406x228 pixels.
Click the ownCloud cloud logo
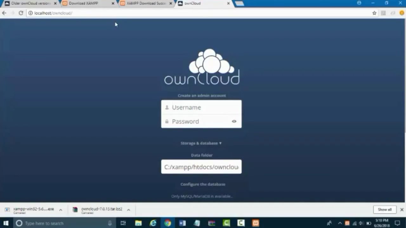click(202, 67)
